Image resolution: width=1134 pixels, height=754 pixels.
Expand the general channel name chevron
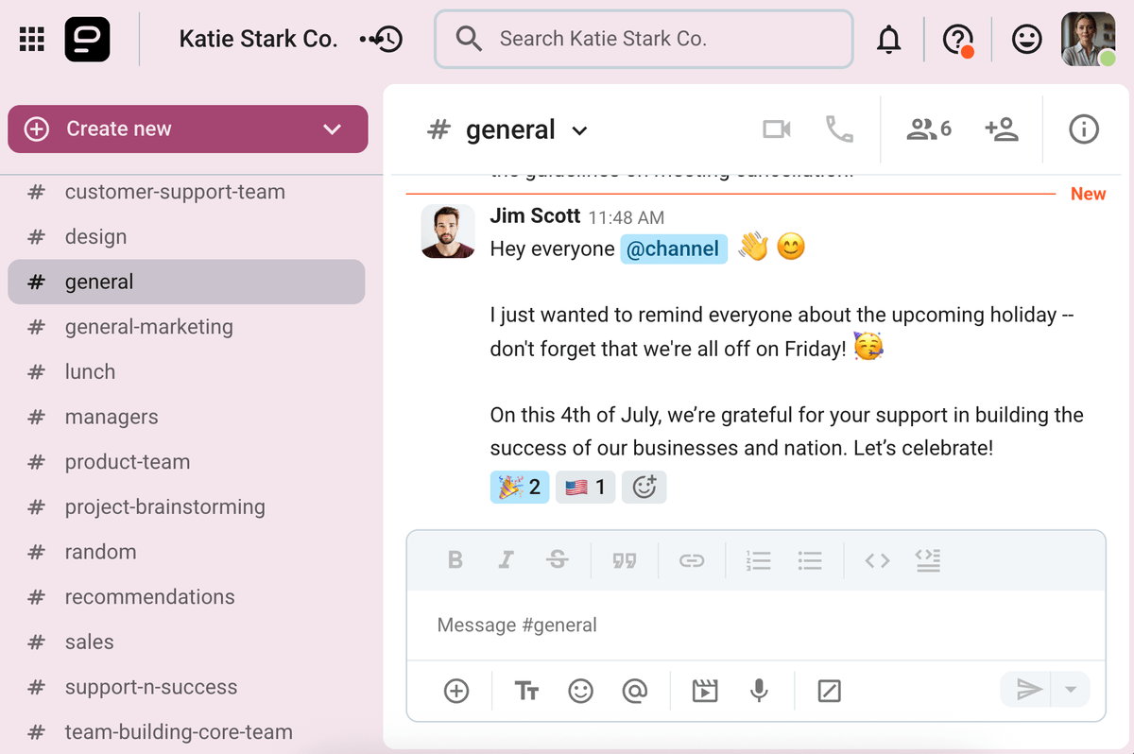click(580, 131)
